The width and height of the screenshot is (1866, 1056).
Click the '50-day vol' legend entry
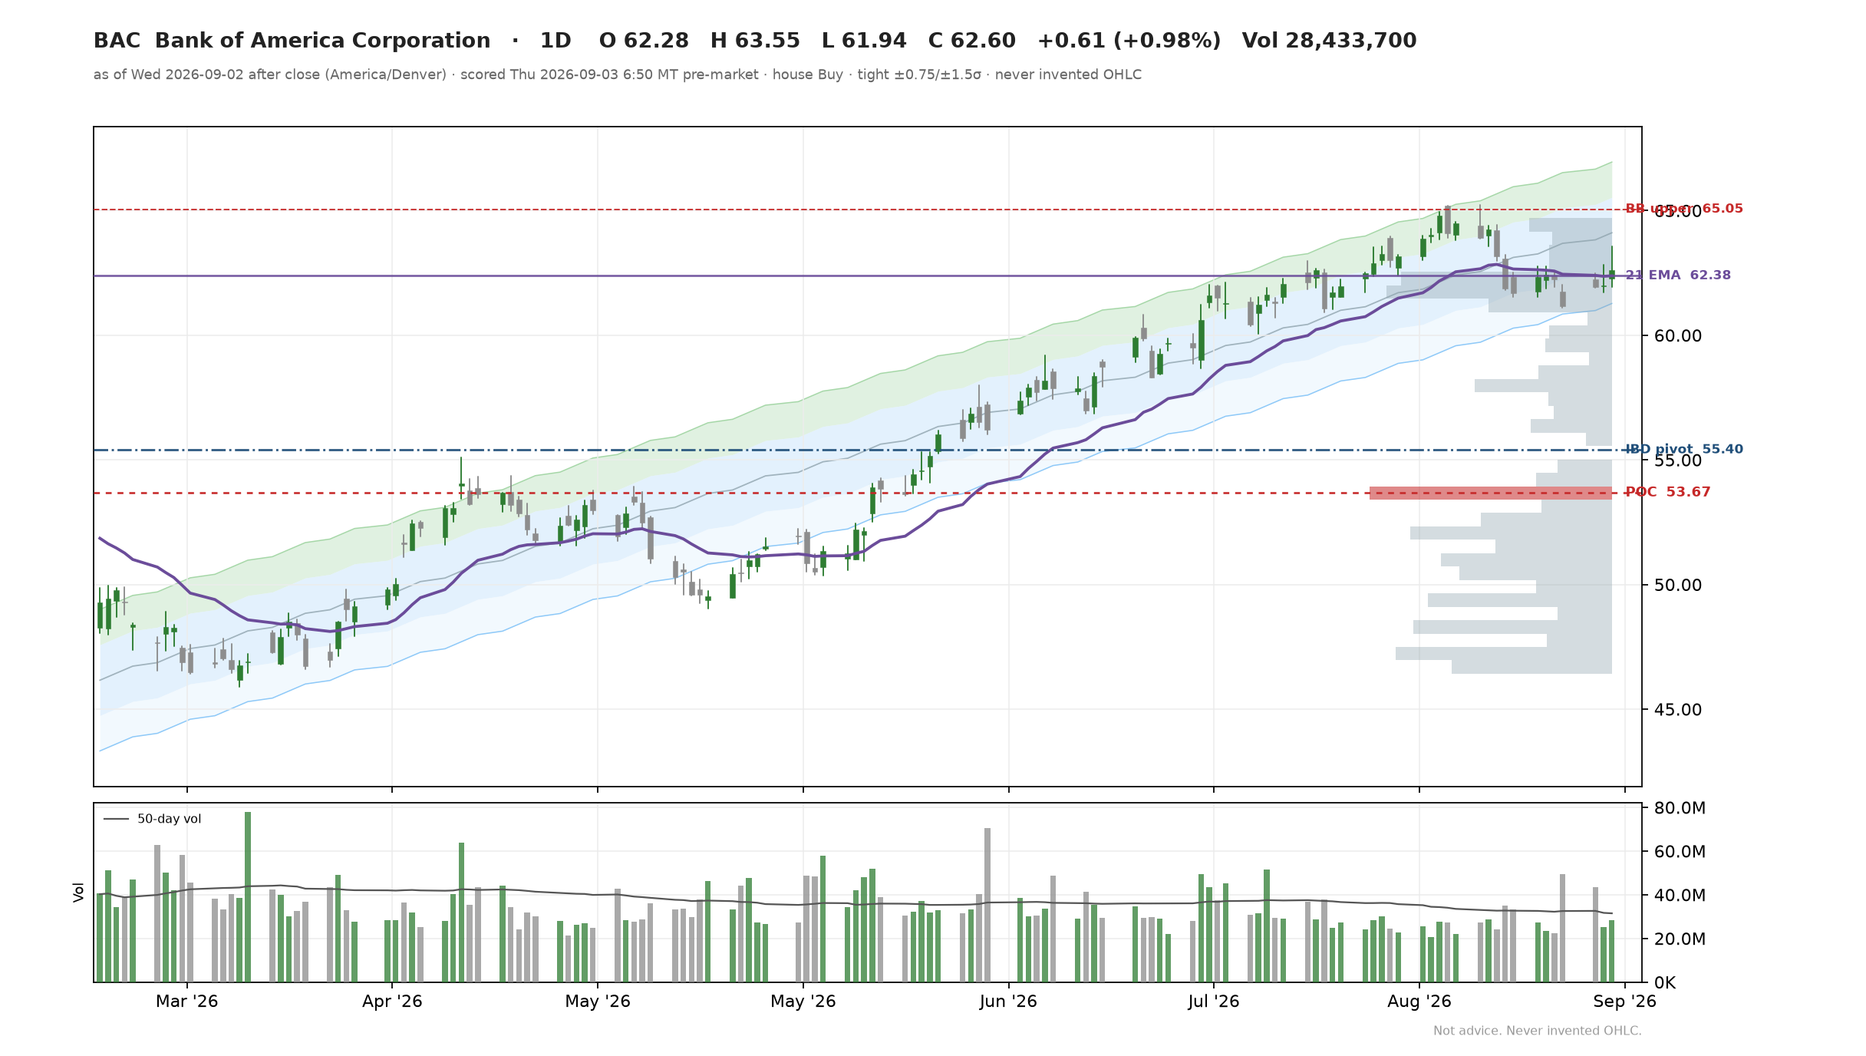(153, 819)
